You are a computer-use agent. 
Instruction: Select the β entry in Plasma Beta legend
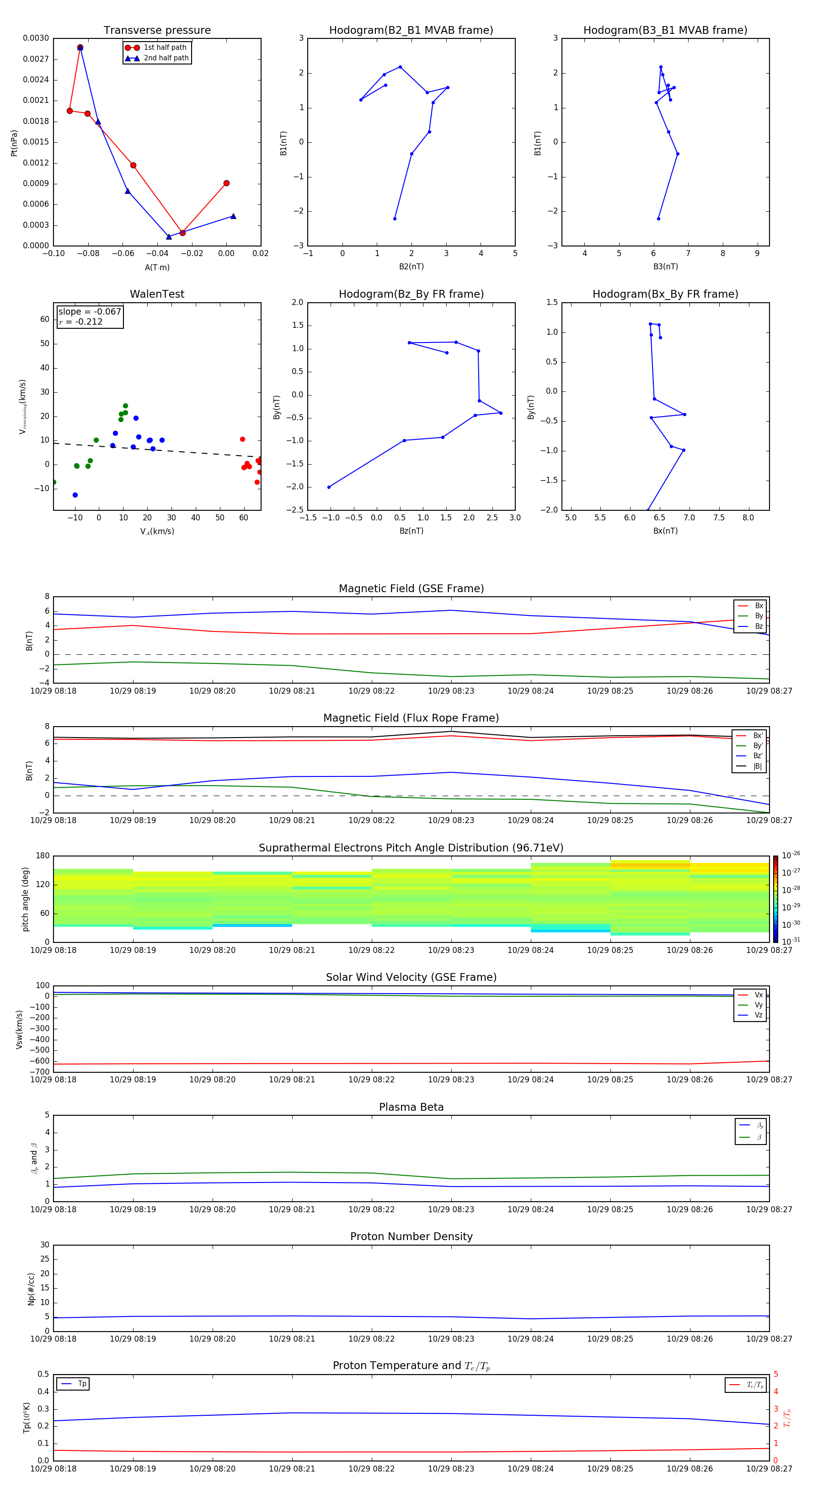(x=751, y=1137)
